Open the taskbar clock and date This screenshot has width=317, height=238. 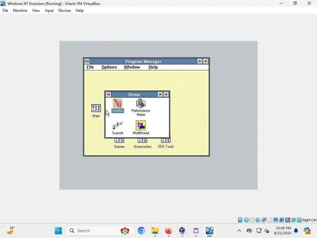(283, 231)
